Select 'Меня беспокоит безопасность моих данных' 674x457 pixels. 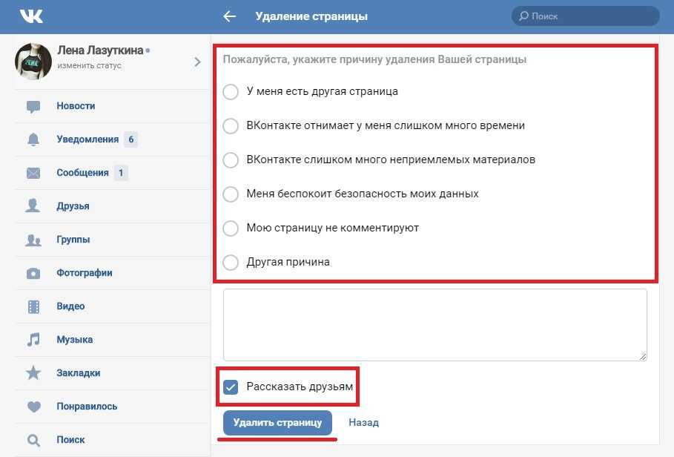[x=231, y=194]
